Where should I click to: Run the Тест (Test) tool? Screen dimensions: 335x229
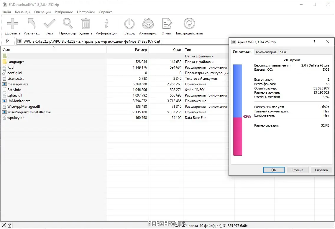click(x=49, y=24)
